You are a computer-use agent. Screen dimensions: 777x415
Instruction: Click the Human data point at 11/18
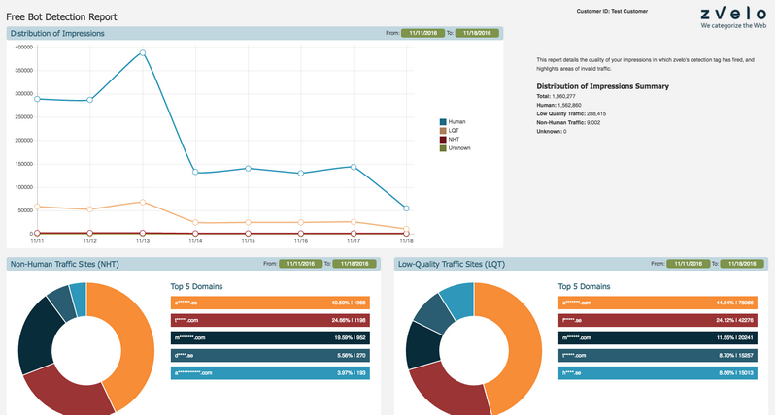(406, 208)
